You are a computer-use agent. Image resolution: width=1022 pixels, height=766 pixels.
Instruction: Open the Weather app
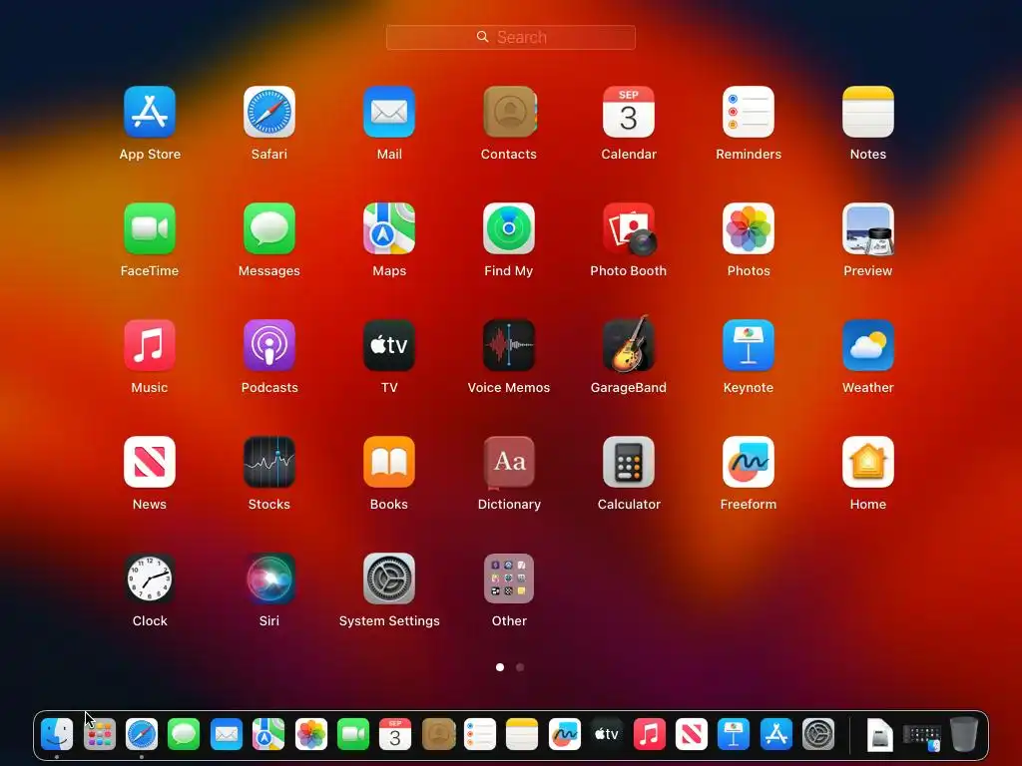click(x=868, y=345)
